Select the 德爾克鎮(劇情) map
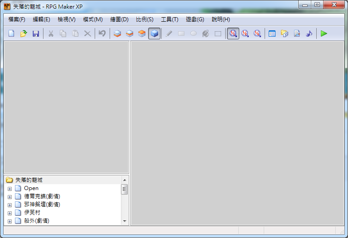 (42, 196)
